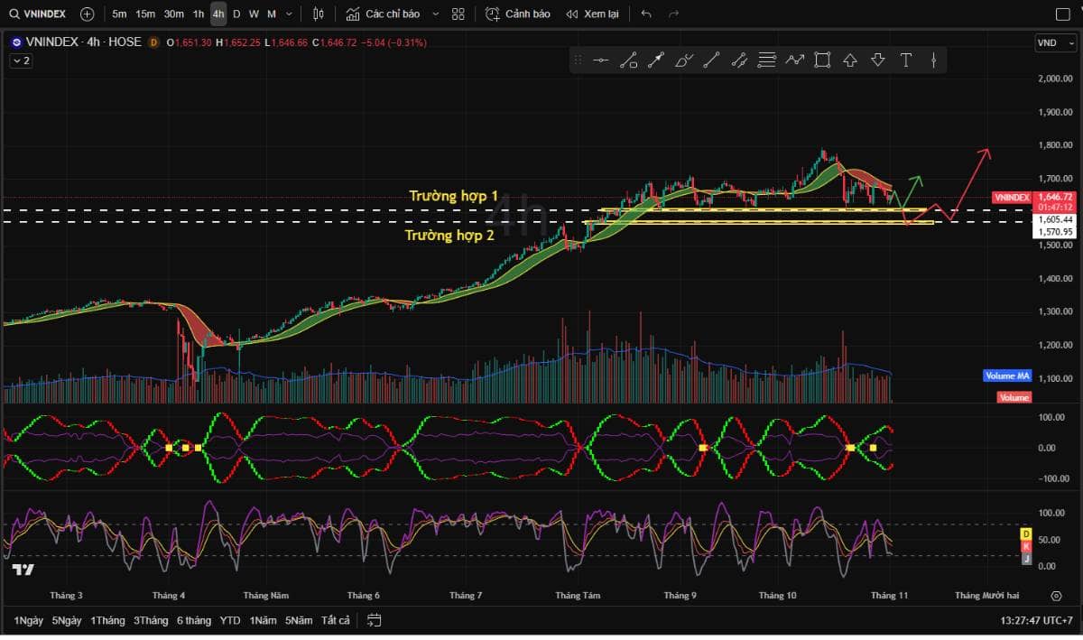Click the D delayed data badge
The width and height of the screenshot is (1083, 640).
click(x=153, y=42)
